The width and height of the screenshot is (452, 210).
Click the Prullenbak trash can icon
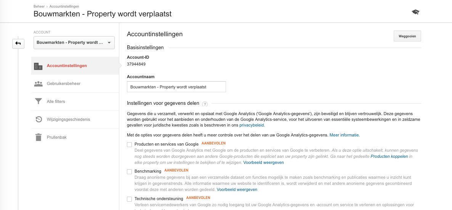click(38, 137)
